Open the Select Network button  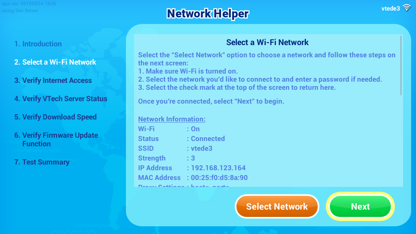point(277,206)
